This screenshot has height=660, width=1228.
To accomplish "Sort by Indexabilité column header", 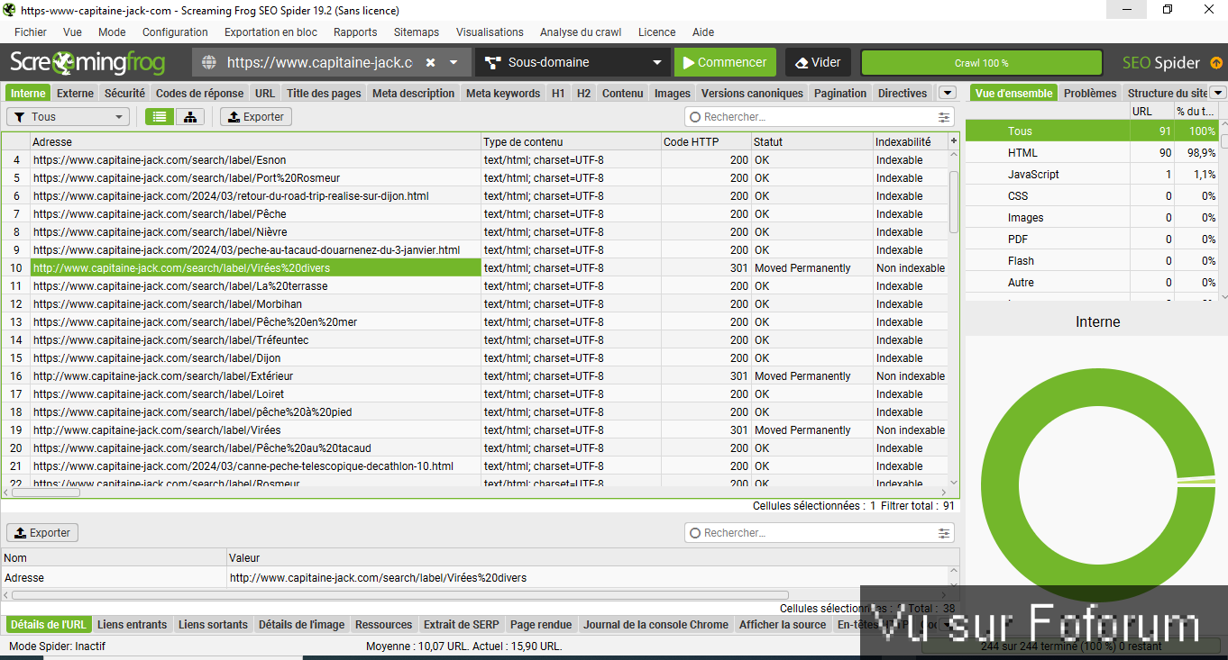I will tap(910, 141).
